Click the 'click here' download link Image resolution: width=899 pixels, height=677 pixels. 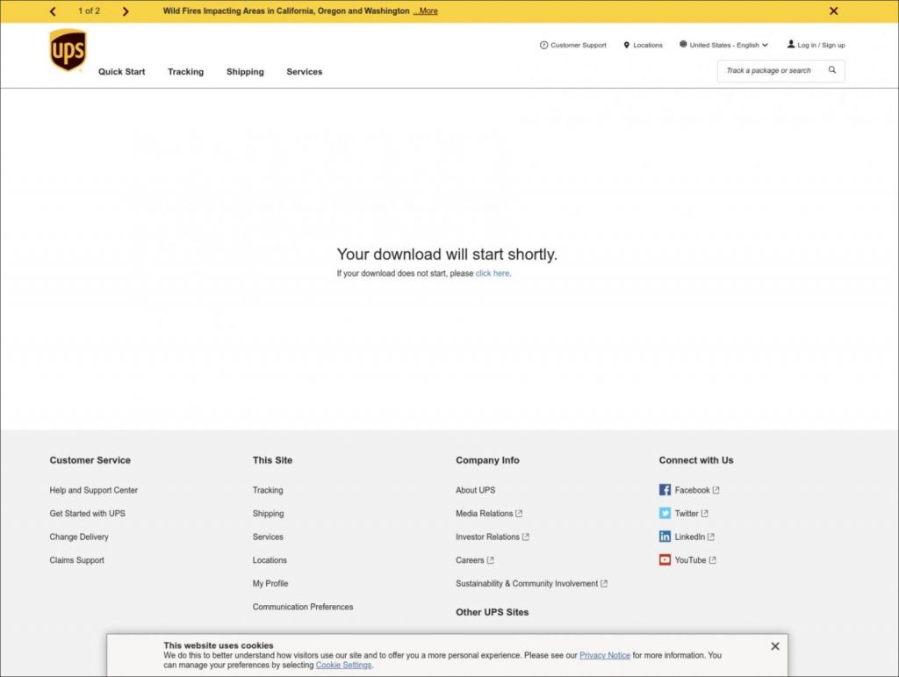pyautogui.click(x=493, y=273)
